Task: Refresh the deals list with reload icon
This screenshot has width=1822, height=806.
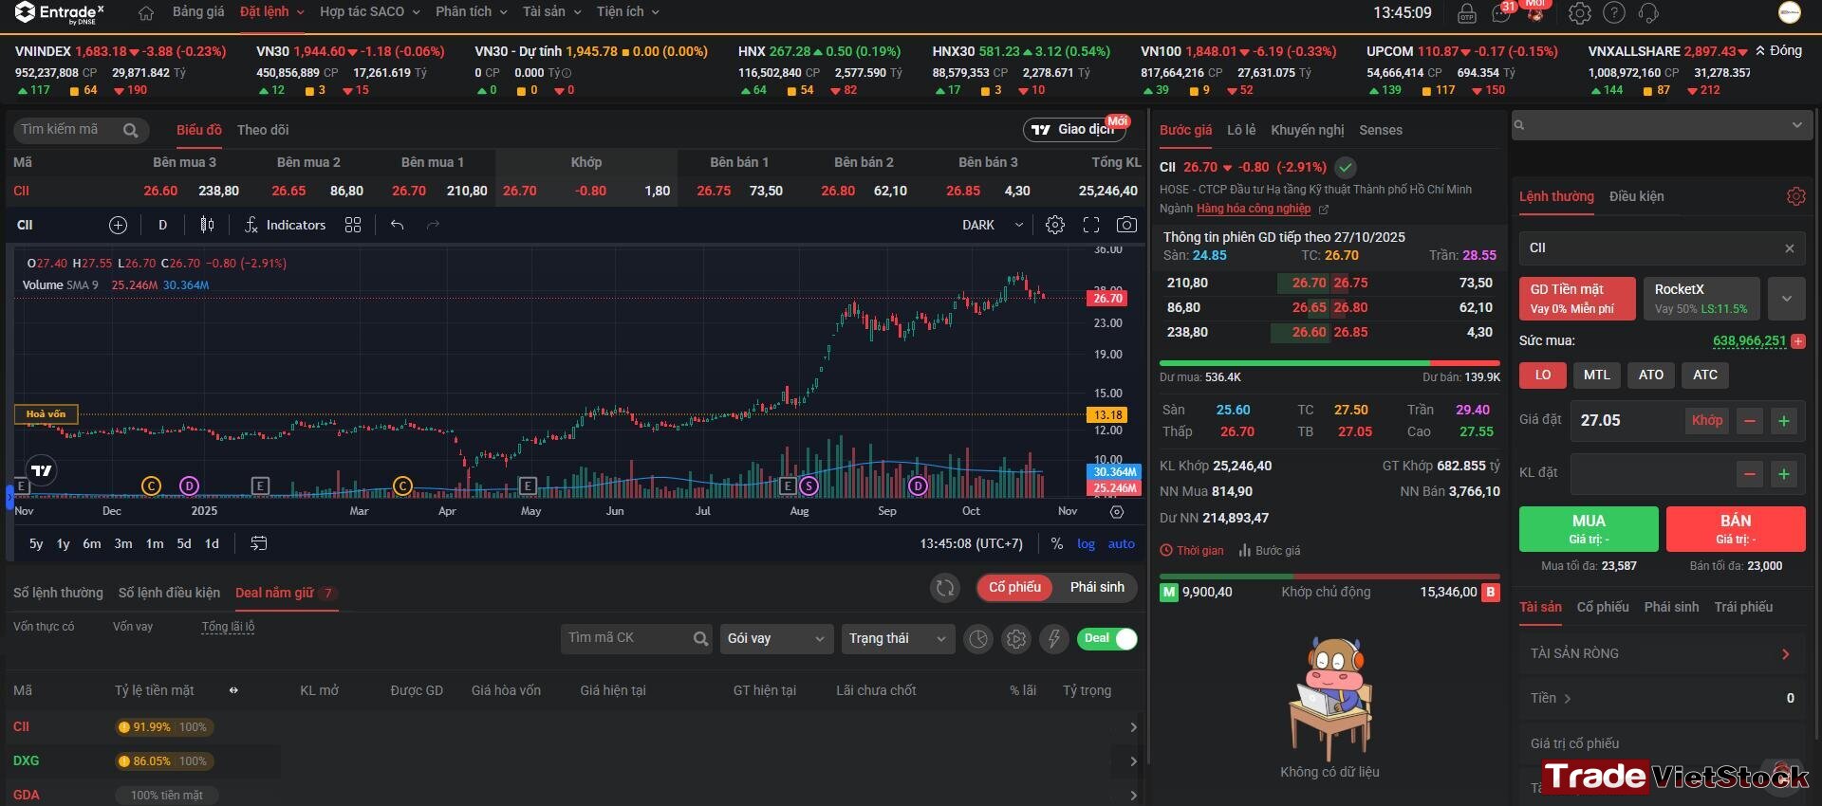Action: tap(945, 588)
